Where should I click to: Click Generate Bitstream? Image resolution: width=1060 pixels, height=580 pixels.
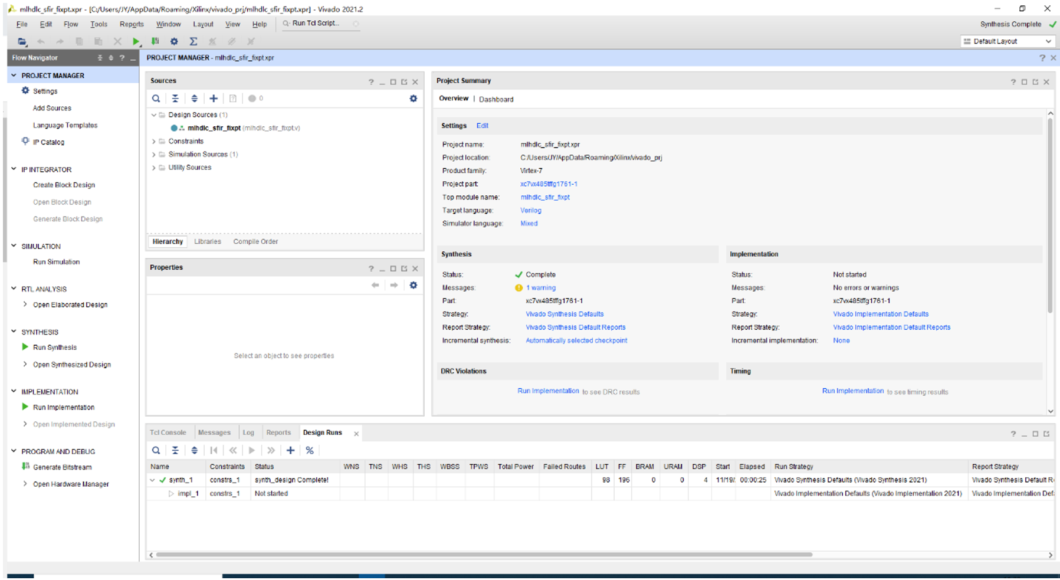tap(62, 467)
